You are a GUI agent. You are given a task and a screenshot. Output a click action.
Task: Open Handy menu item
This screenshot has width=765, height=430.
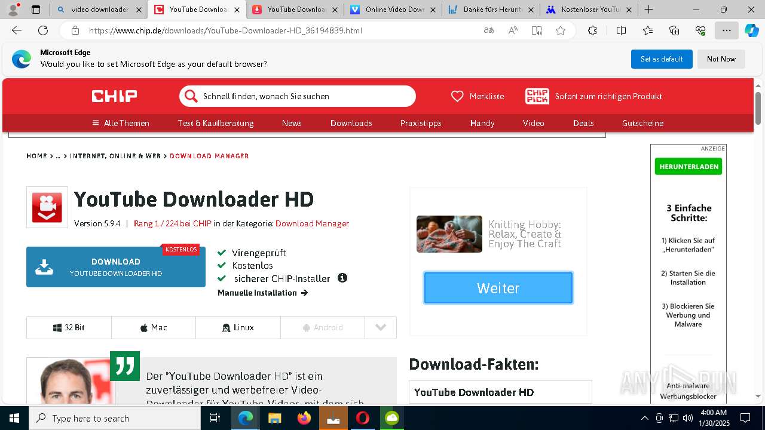[x=482, y=123]
